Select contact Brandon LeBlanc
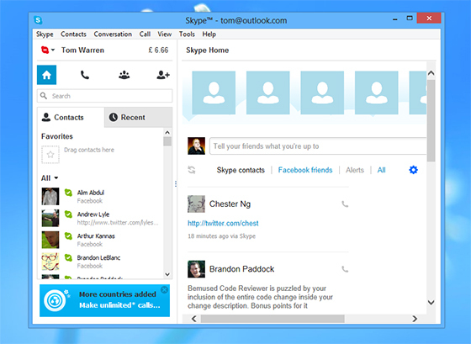471x344 pixels. coord(102,262)
